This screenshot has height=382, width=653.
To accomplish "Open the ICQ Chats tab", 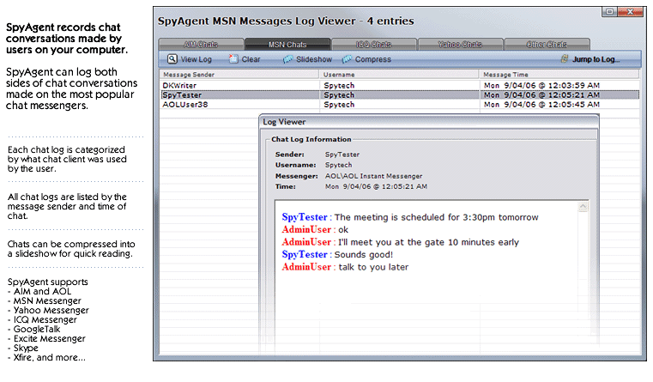I will 373,44.
